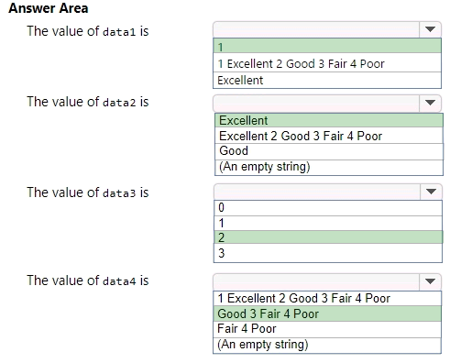Open the data4 dropdown arrow
This screenshot has height=363, width=450.
click(430, 281)
